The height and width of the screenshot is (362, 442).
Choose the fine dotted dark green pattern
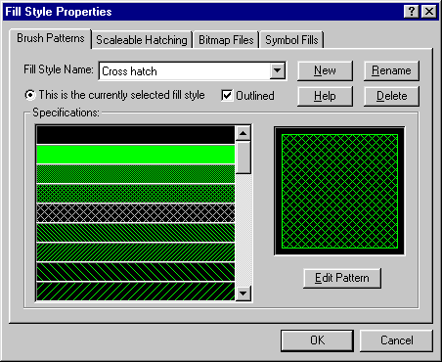pyautogui.click(x=136, y=174)
